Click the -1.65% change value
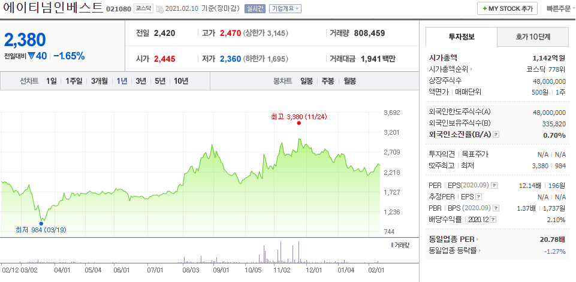Viewport: 576px width, 282px height. tap(69, 56)
